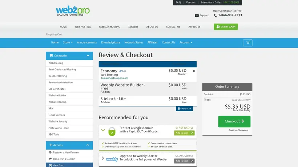
Task: Open Contact Us in the blue bar
Action: [168, 42]
